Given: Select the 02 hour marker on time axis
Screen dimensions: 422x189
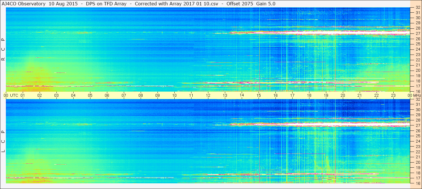Looking at the screenshot, I should pos(40,95).
